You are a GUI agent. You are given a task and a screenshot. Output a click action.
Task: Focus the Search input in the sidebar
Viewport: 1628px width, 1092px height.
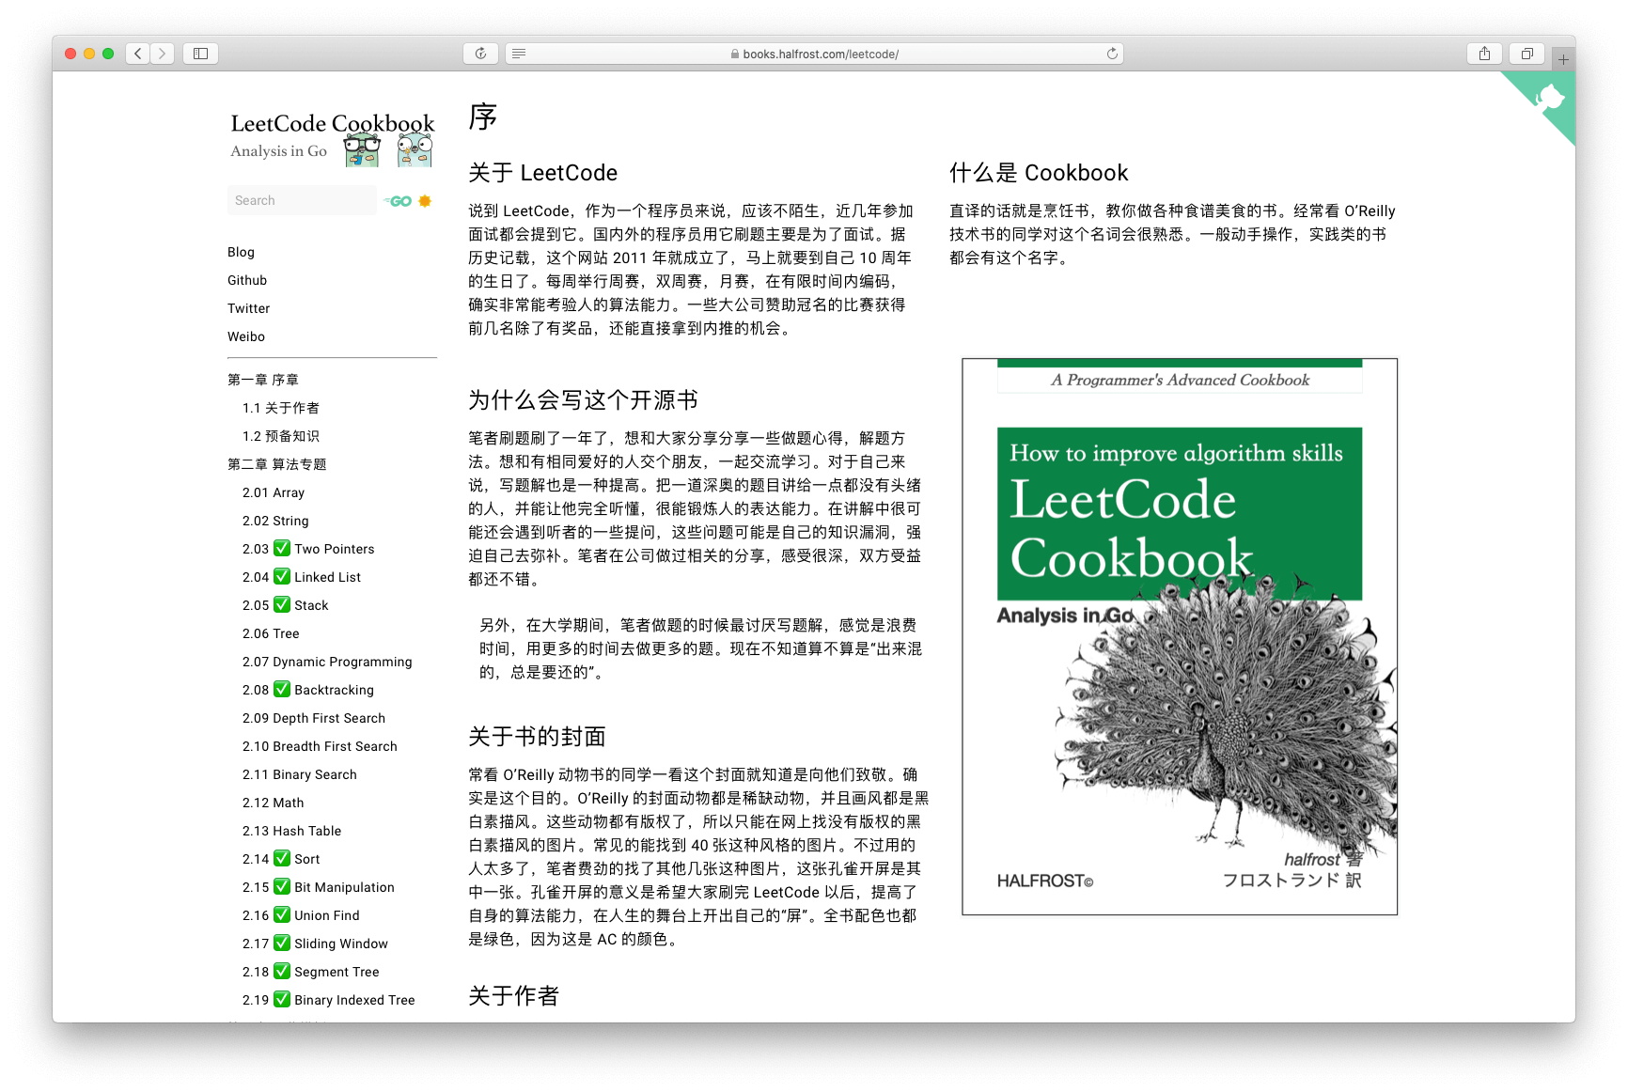point(302,200)
